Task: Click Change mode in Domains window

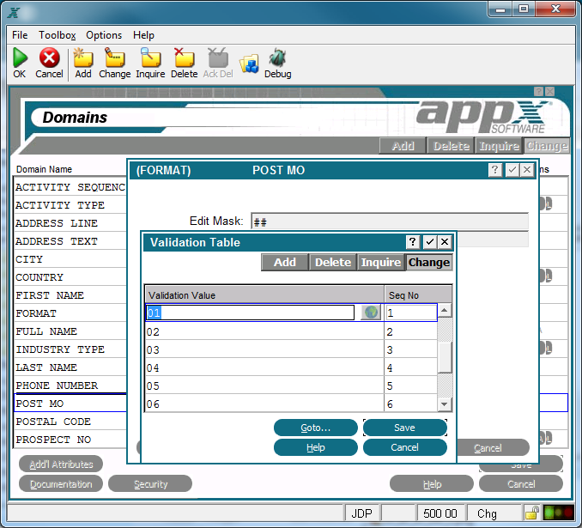Action: [547, 146]
